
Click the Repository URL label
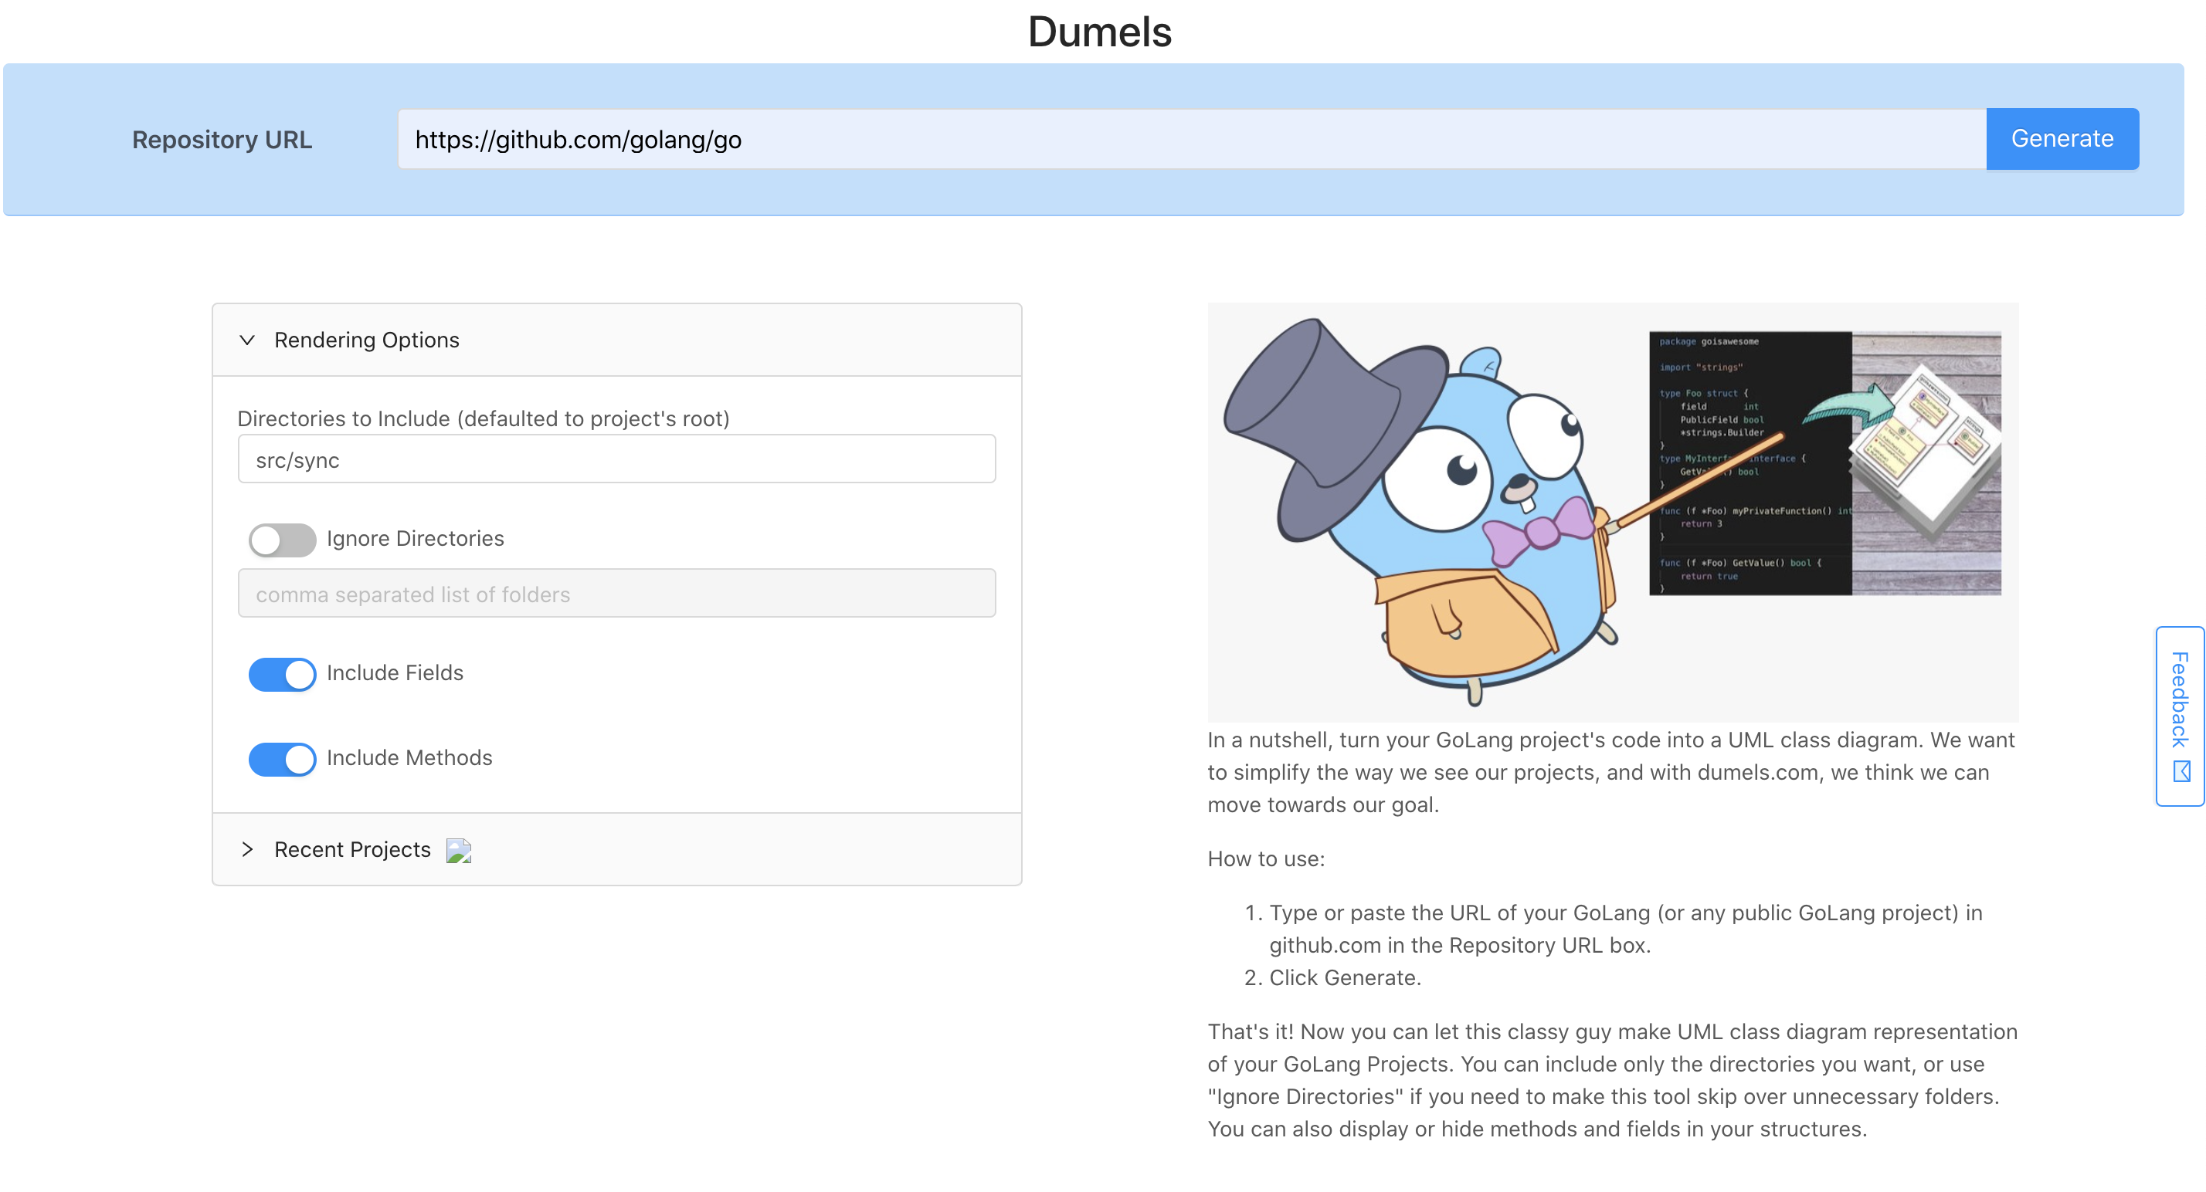(x=222, y=140)
